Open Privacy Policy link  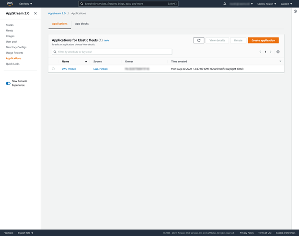(247, 233)
